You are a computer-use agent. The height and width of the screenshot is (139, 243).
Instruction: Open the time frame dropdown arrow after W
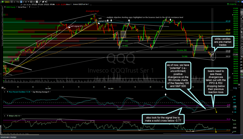29,2
